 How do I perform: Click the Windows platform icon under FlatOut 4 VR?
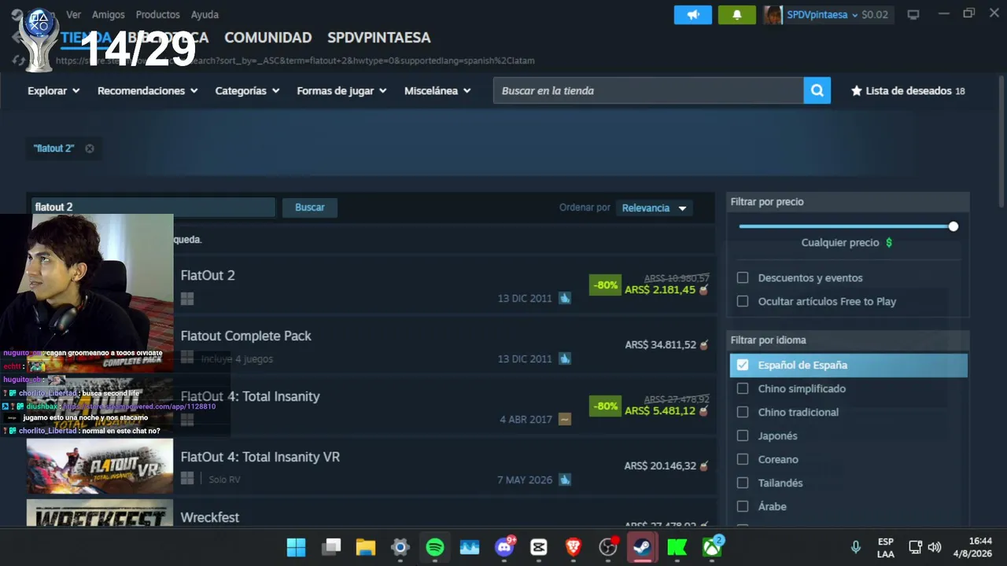click(x=187, y=479)
